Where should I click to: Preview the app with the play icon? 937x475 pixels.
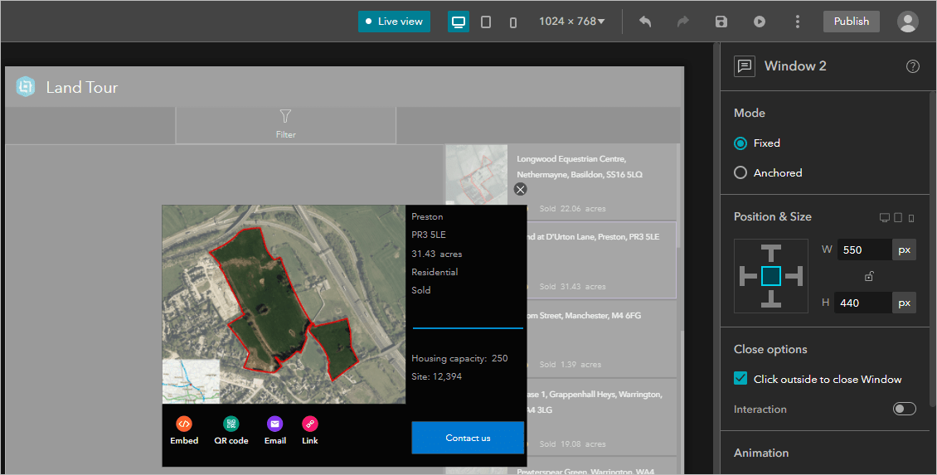[x=760, y=22]
